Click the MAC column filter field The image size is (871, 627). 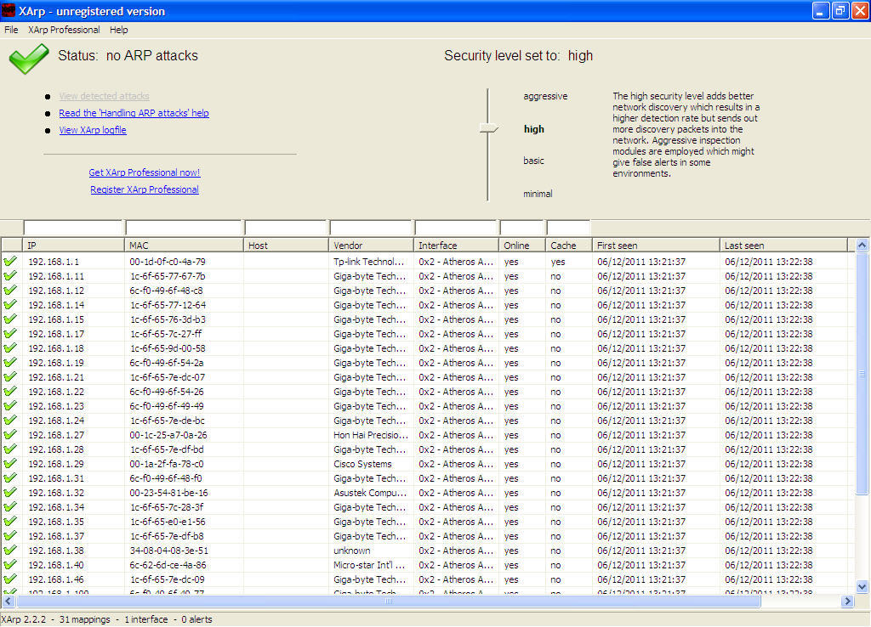tap(184, 228)
